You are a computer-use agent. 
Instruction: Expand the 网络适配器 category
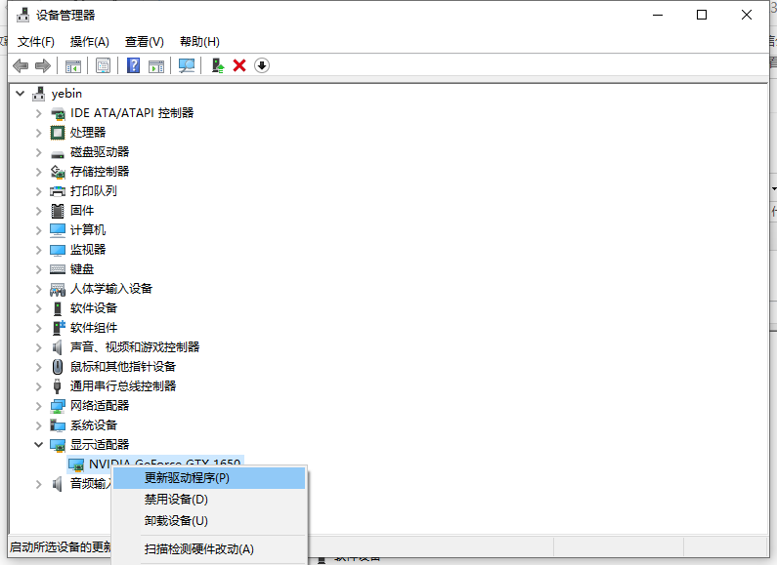click(39, 406)
